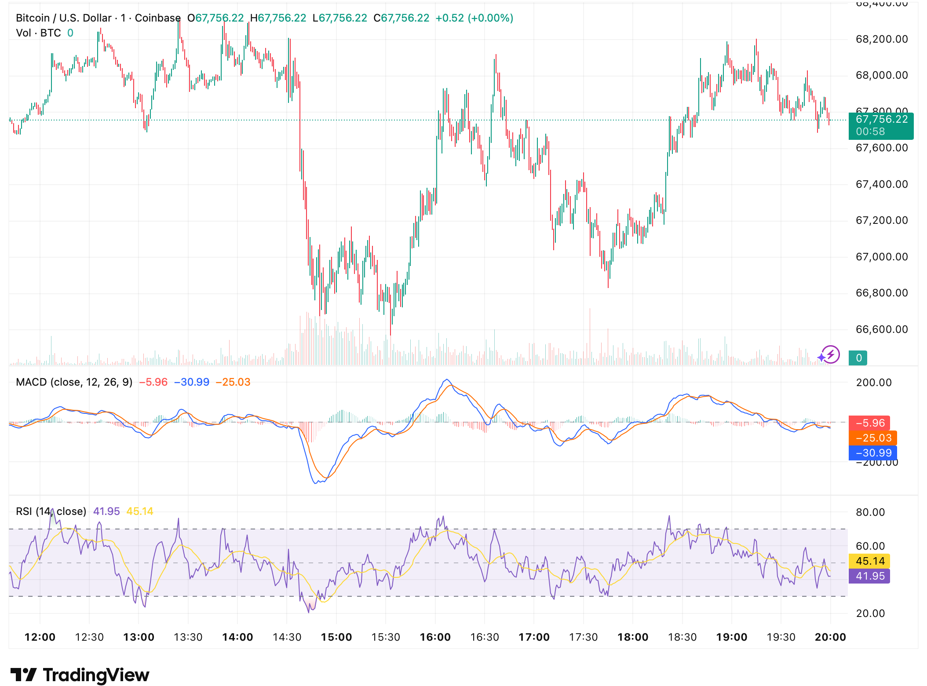Image resolution: width=927 pixels, height=686 pixels.
Task: Click the RSI 80.00 scale label
Action: 870,512
